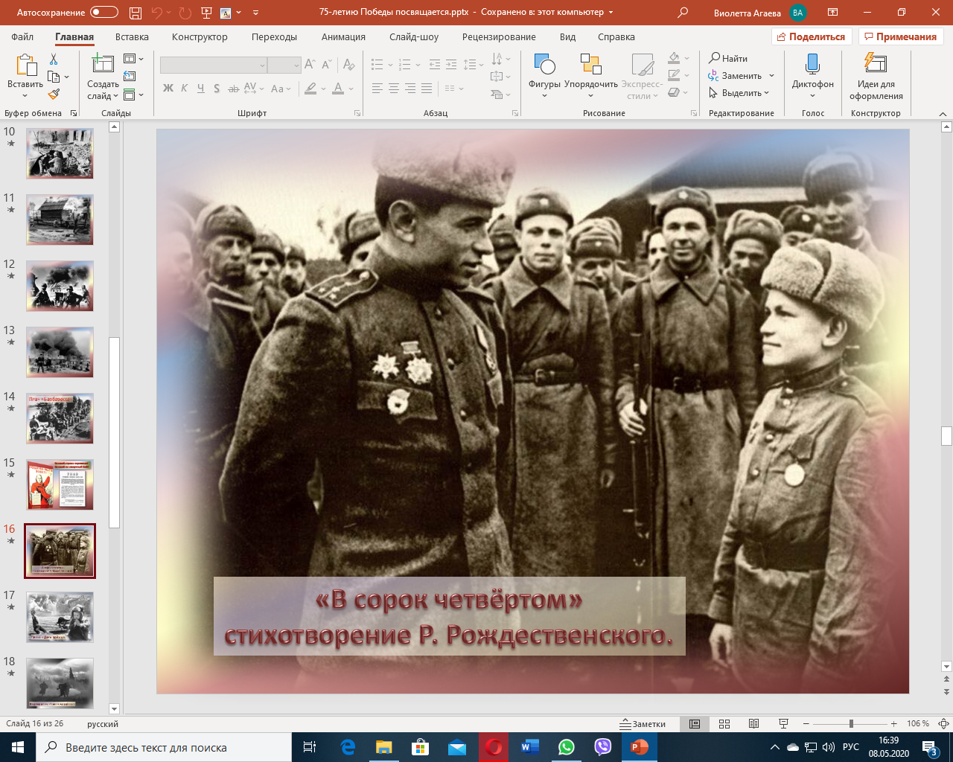Open reading view in status bar
The height and width of the screenshot is (762, 953).
(753, 723)
